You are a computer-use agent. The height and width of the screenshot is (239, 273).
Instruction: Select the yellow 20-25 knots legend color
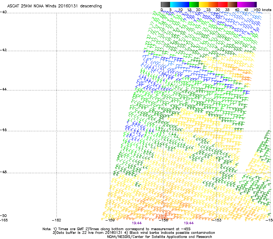[x=204, y=5]
